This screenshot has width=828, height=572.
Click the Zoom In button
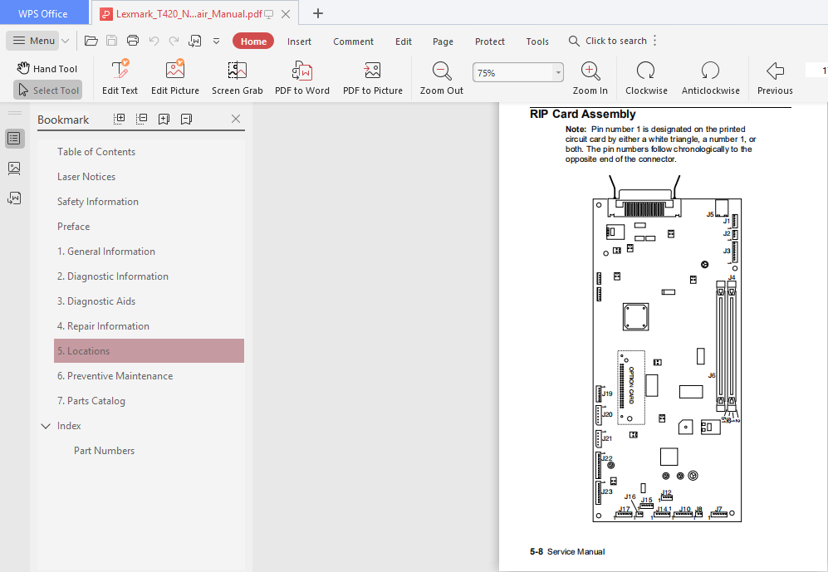pos(590,77)
